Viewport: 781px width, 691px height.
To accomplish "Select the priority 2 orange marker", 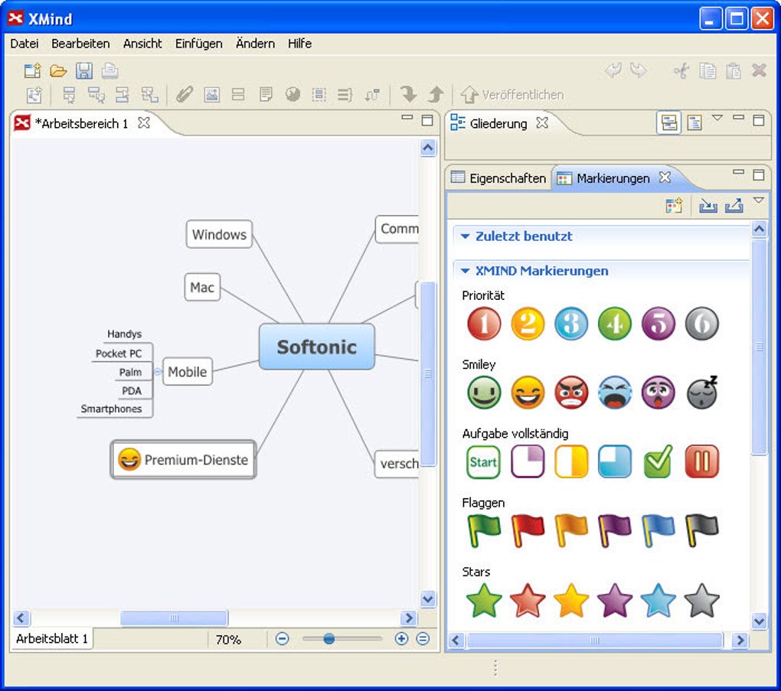I will [x=528, y=324].
